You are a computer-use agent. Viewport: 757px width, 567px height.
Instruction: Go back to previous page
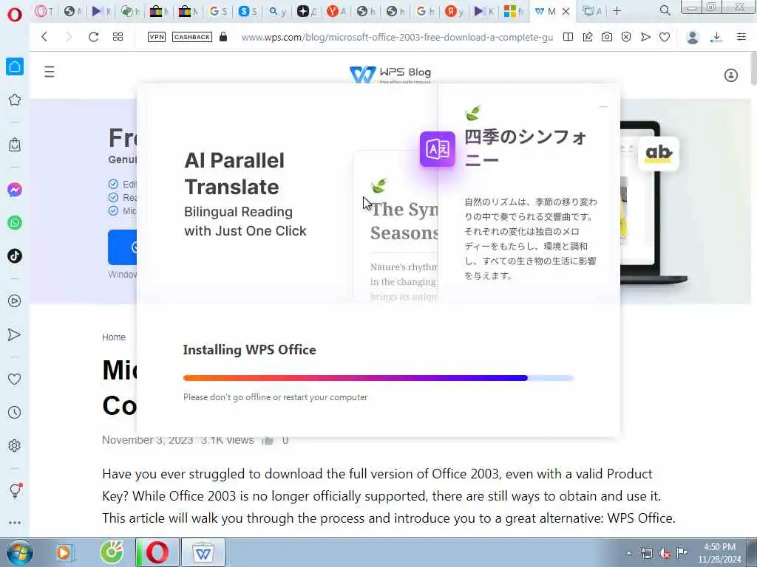point(44,37)
